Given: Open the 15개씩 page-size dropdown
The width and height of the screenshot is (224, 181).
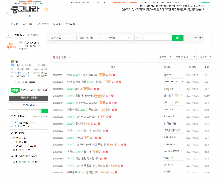Looking at the screenshot, I should tap(206, 57).
